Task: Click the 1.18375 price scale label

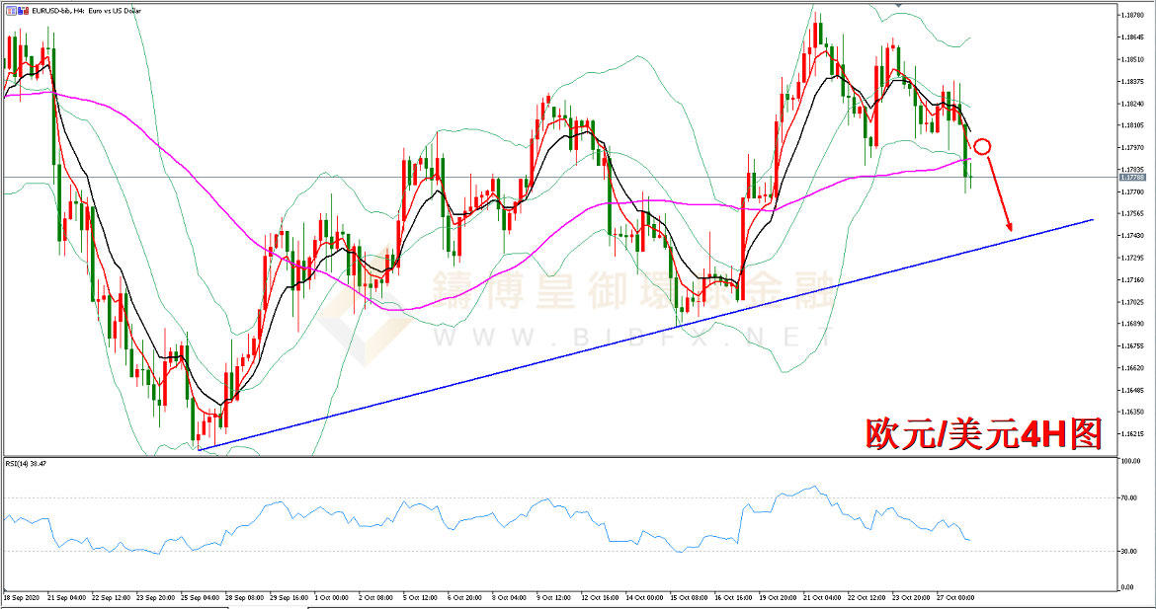Action: point(1132,81)
